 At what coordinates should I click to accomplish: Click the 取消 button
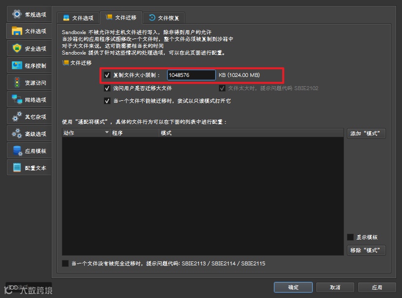pyautogui.click(x=335, y=287)
